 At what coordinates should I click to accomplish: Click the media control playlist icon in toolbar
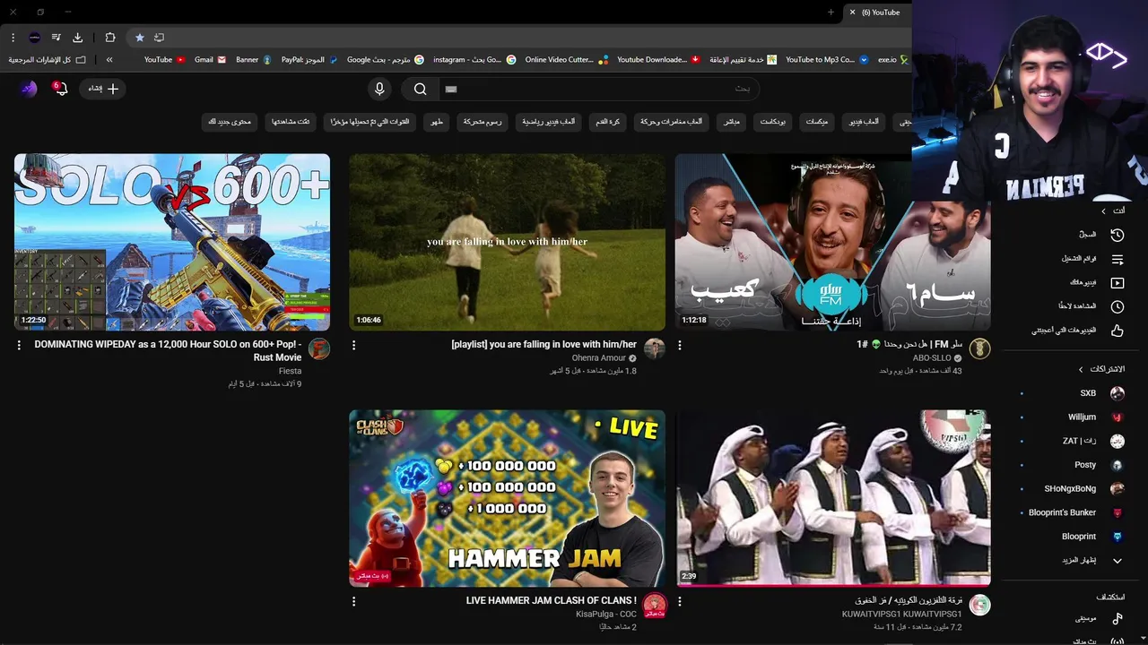[x=56, y=38]
